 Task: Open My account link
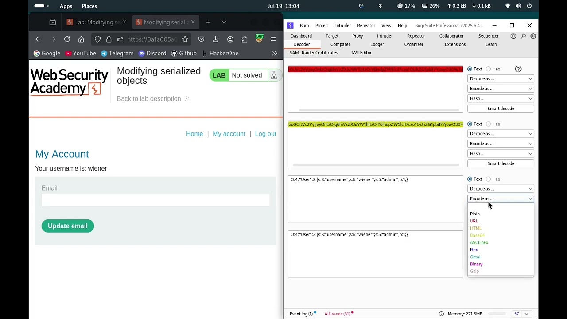[229, 134]
